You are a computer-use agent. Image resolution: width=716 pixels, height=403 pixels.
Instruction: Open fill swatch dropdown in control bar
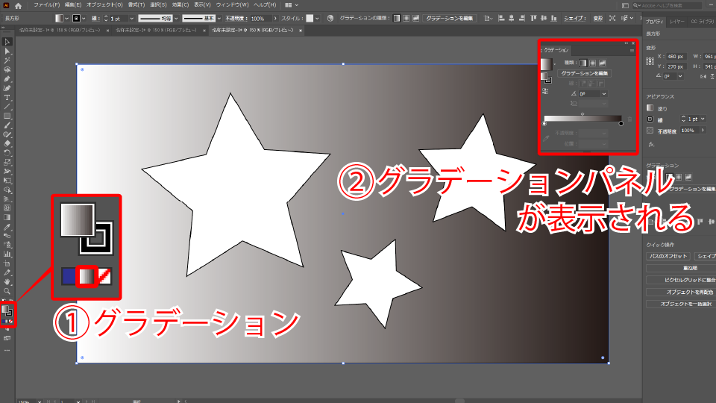(66, 18)
